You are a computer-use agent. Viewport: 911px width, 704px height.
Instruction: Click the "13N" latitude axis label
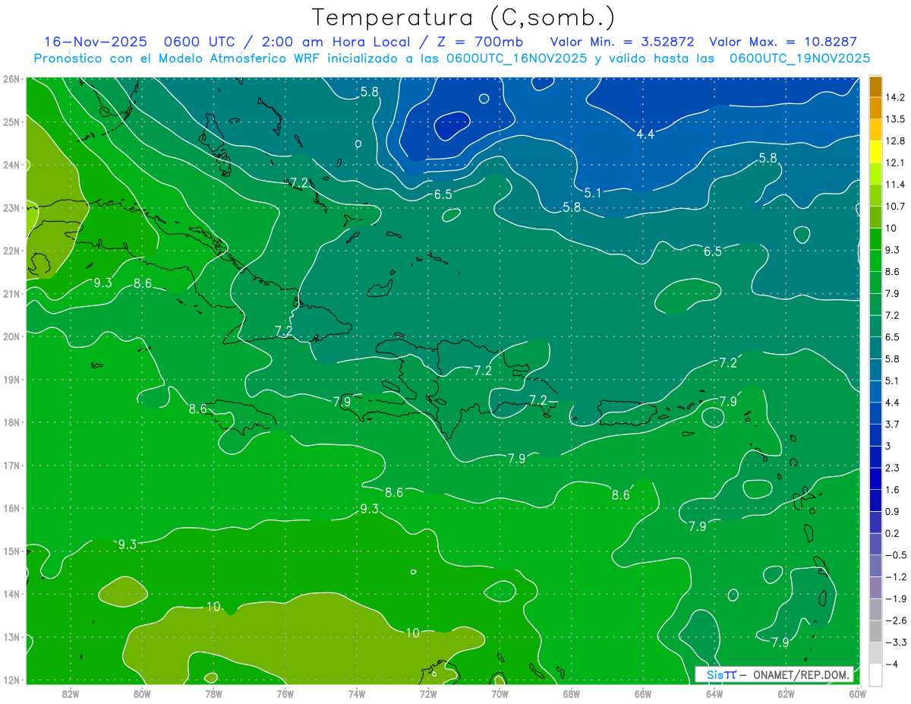(11, 637)
